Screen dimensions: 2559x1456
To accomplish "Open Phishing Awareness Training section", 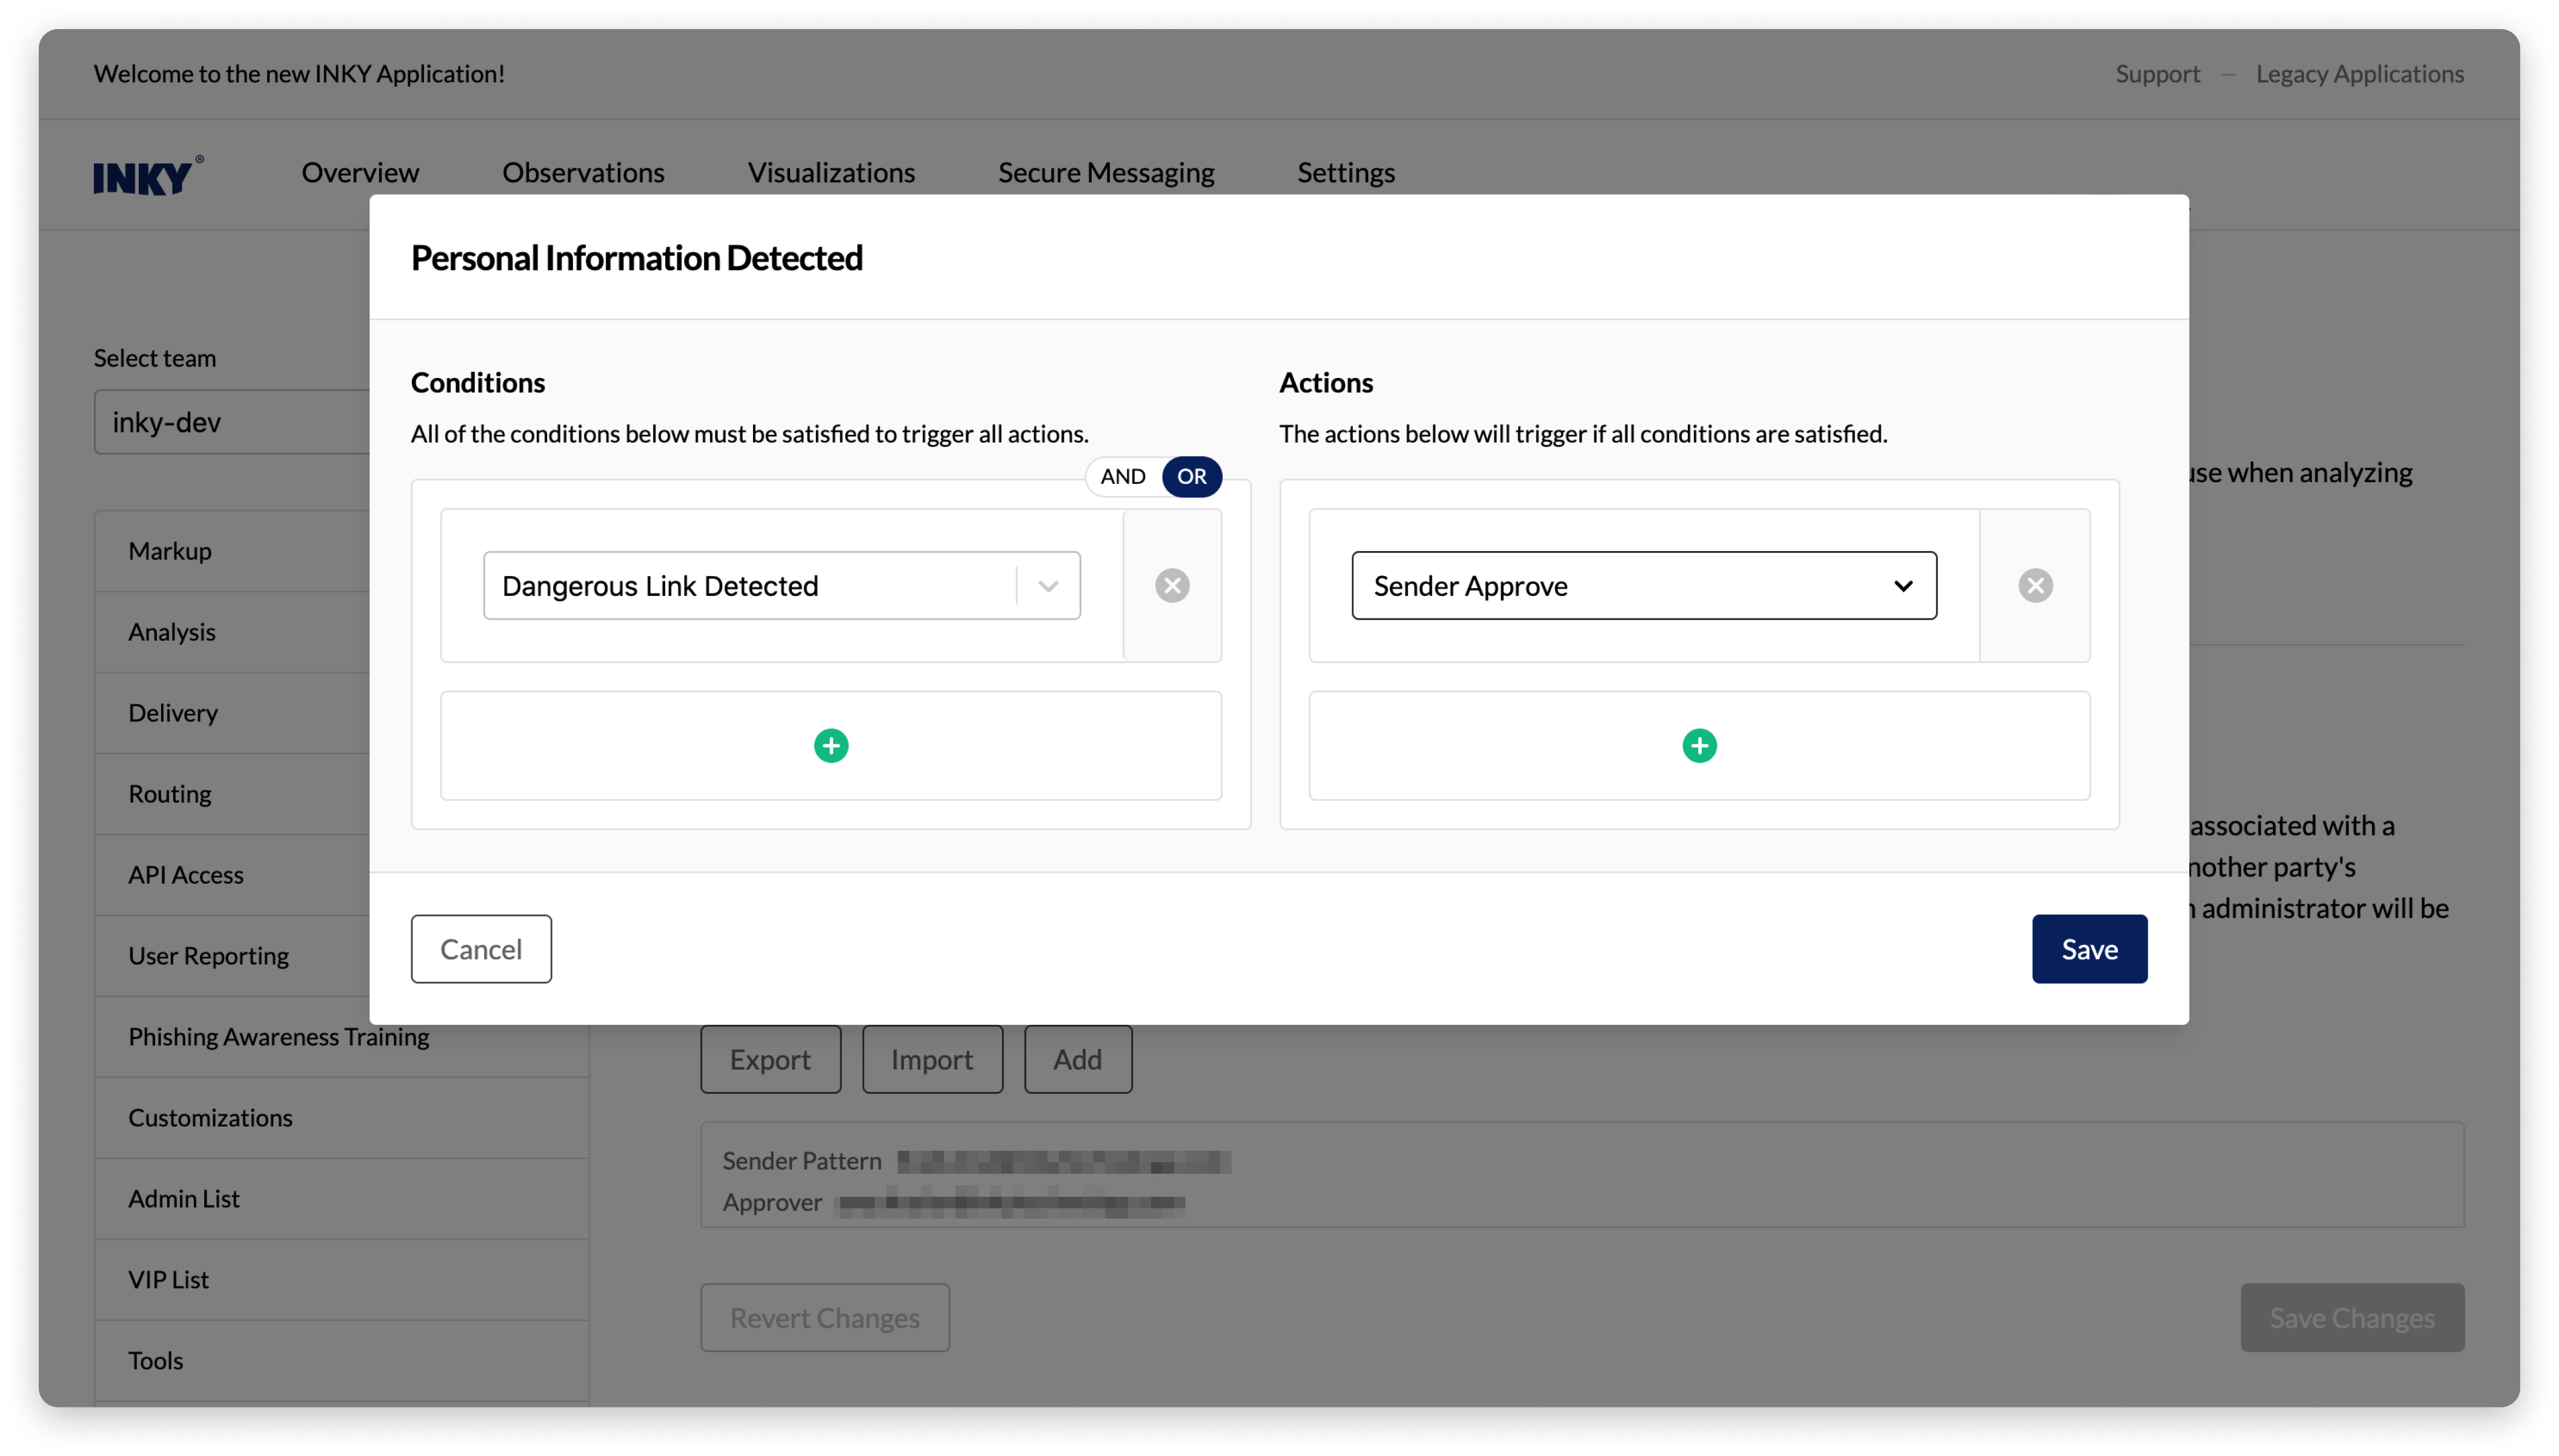I will (278, 1036).
